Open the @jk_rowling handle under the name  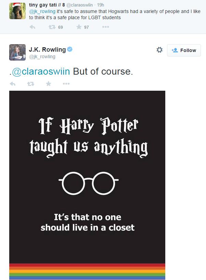[x=42, y=56]
